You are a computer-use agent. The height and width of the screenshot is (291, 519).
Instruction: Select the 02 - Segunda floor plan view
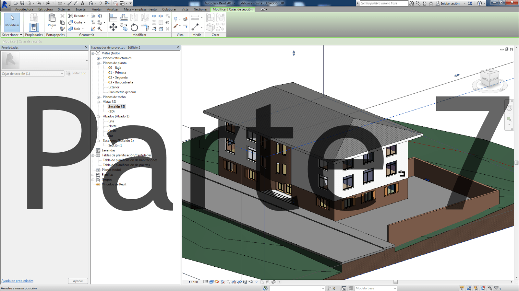click(x=118, y=77)
